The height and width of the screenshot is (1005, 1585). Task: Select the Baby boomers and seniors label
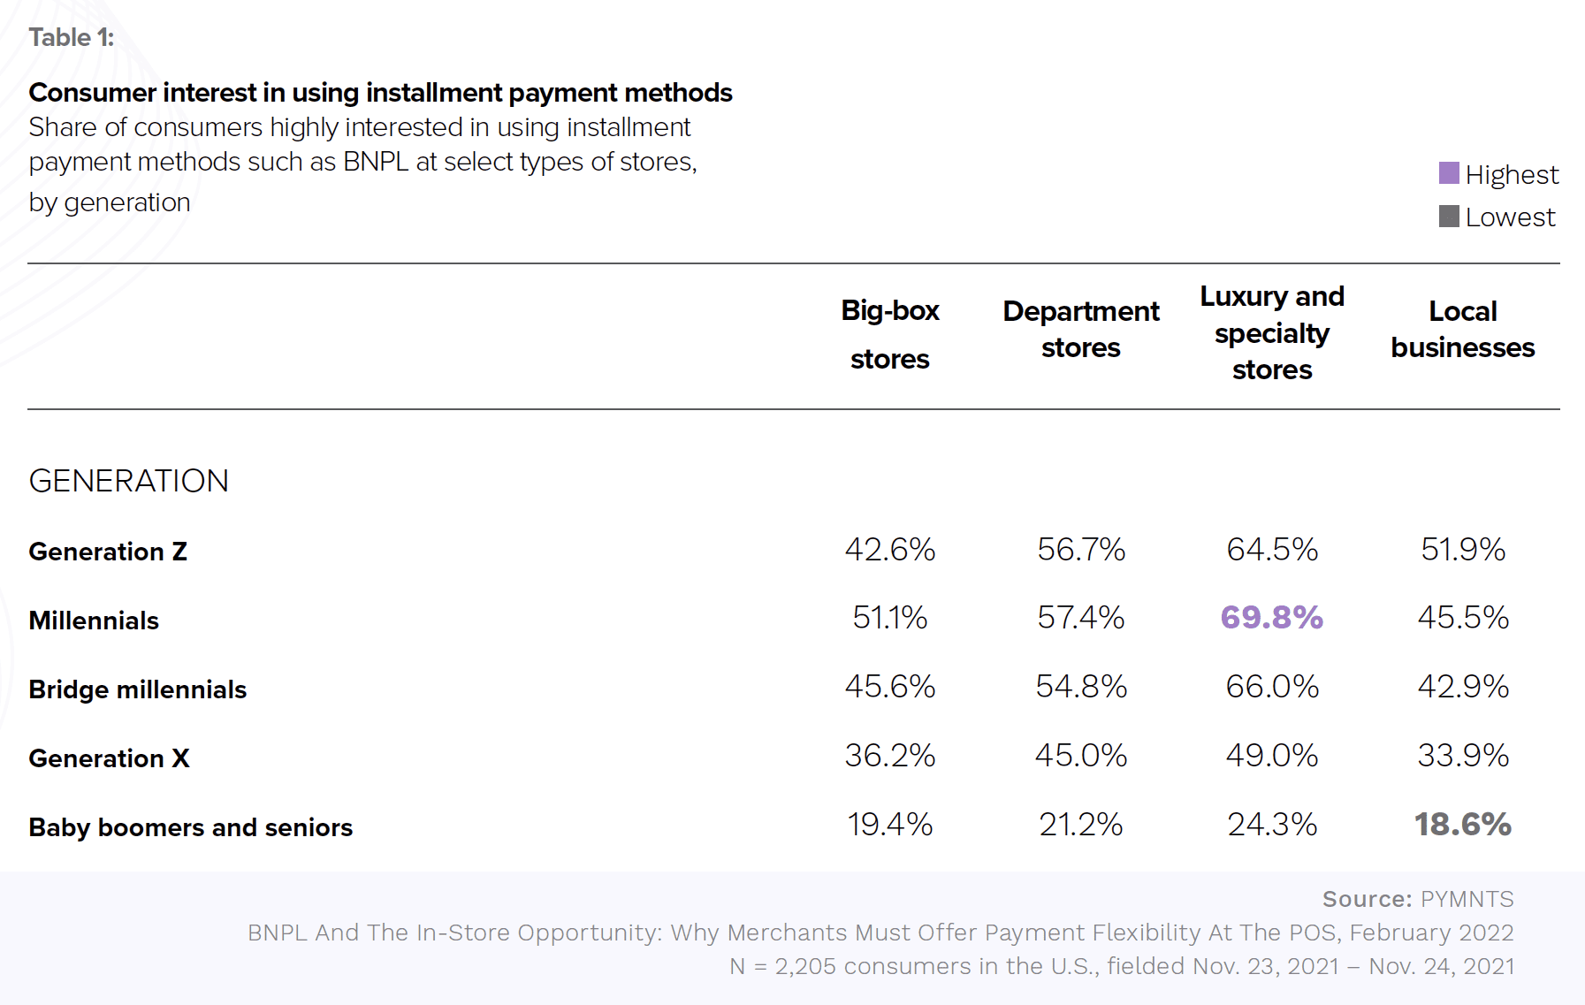coord(190,827)
